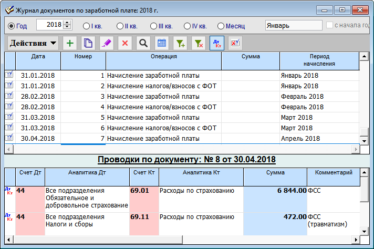This screenshot has height=249, width=374.
Task: Select the Год radio button
Action: (x=11, y=26)
